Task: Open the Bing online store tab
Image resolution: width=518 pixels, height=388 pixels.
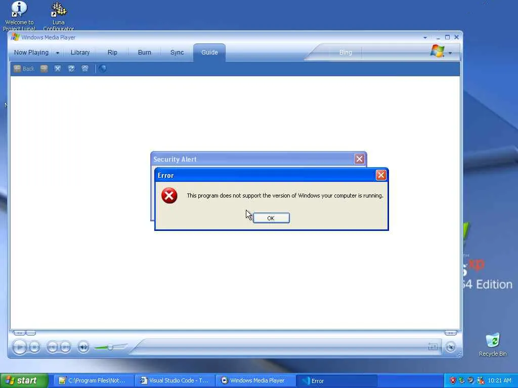Action: pyautogui.click(x=346, y=53)
